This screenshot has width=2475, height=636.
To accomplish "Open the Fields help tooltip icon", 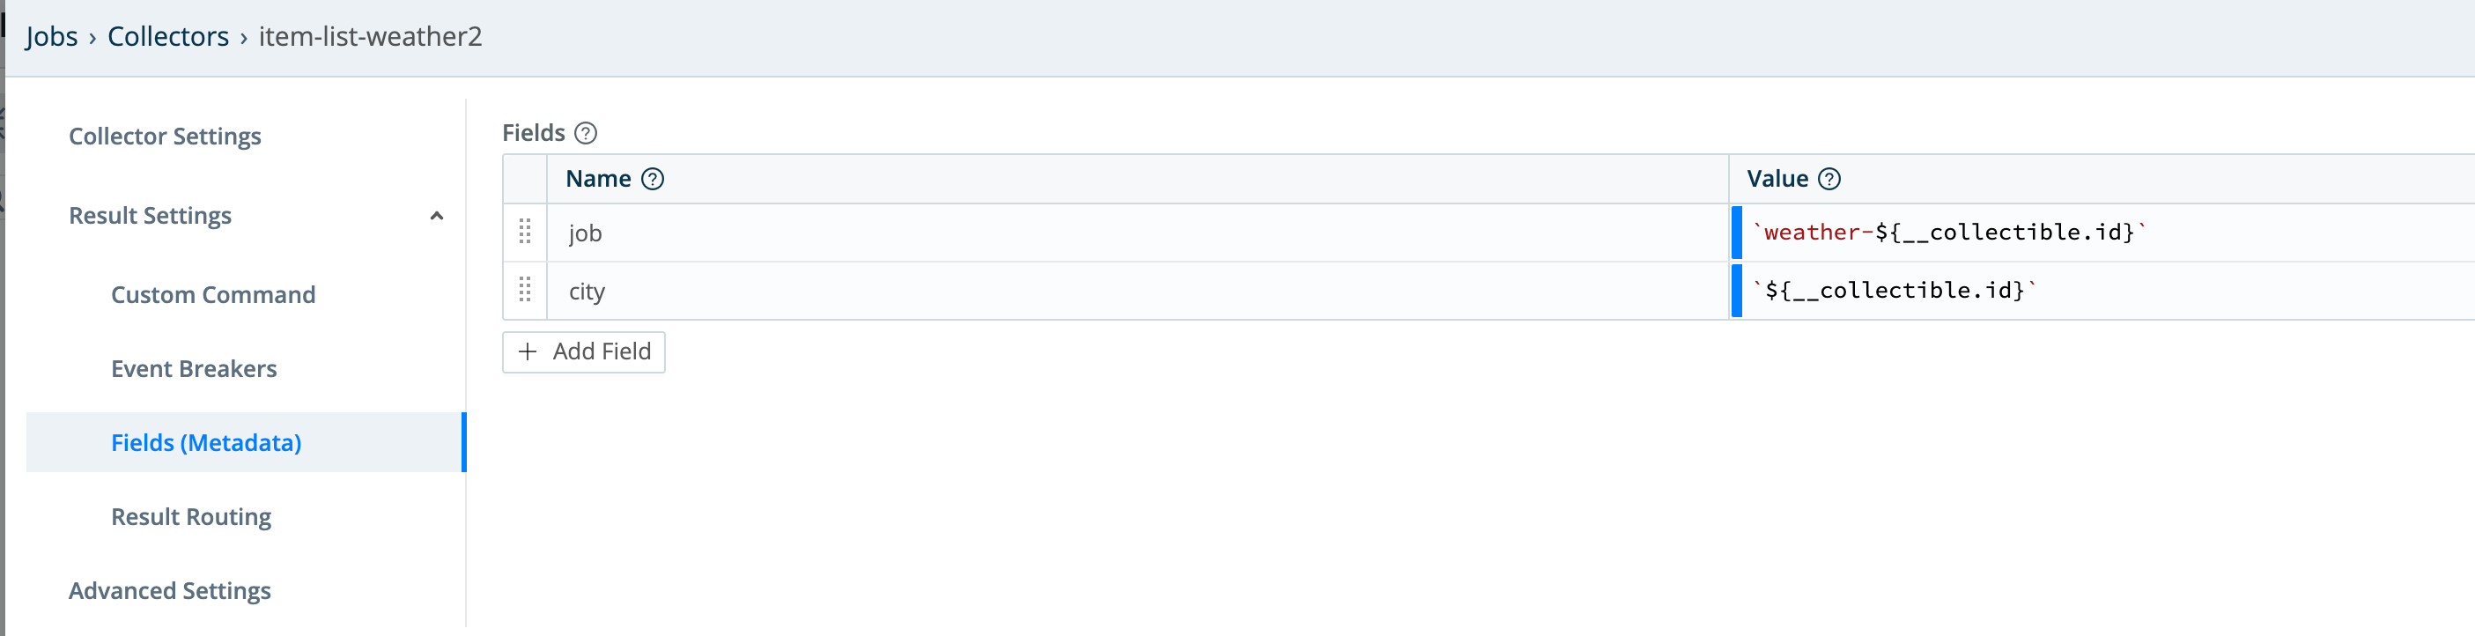I will 586,133.
